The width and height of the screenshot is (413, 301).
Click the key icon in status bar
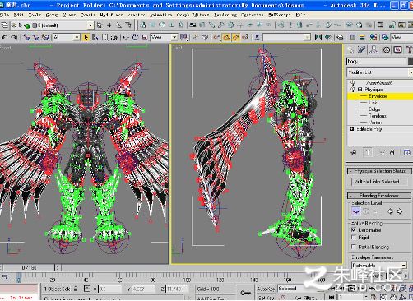pyautogui.click(x=245, y=293)
